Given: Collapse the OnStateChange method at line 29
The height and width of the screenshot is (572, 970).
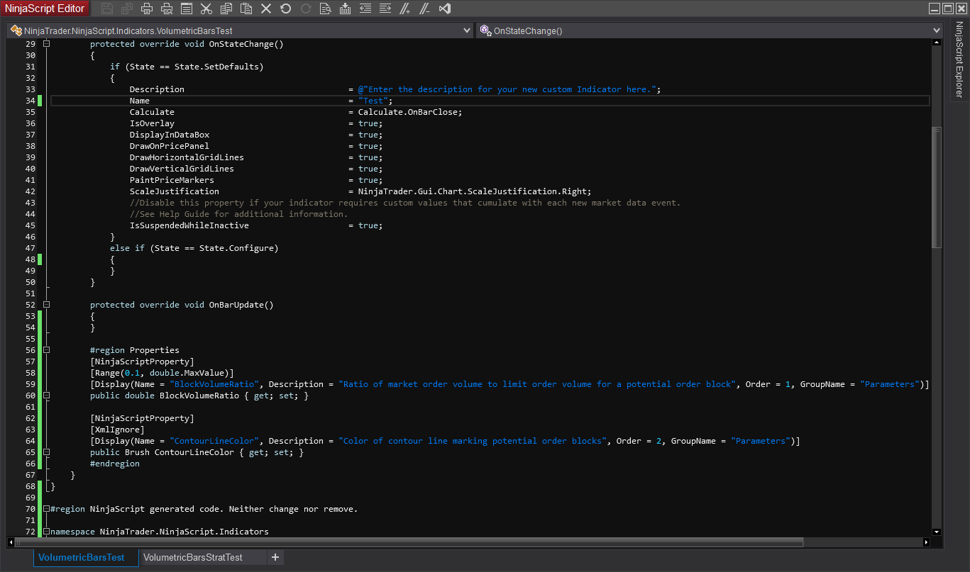Looking at the screenshot, I should pyautogui.click(x=47, y=44).
